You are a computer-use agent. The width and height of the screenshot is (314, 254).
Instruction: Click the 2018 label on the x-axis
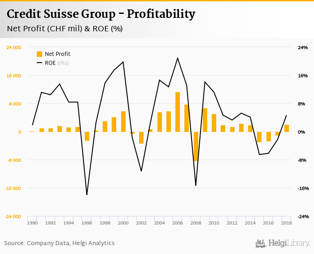286,223
